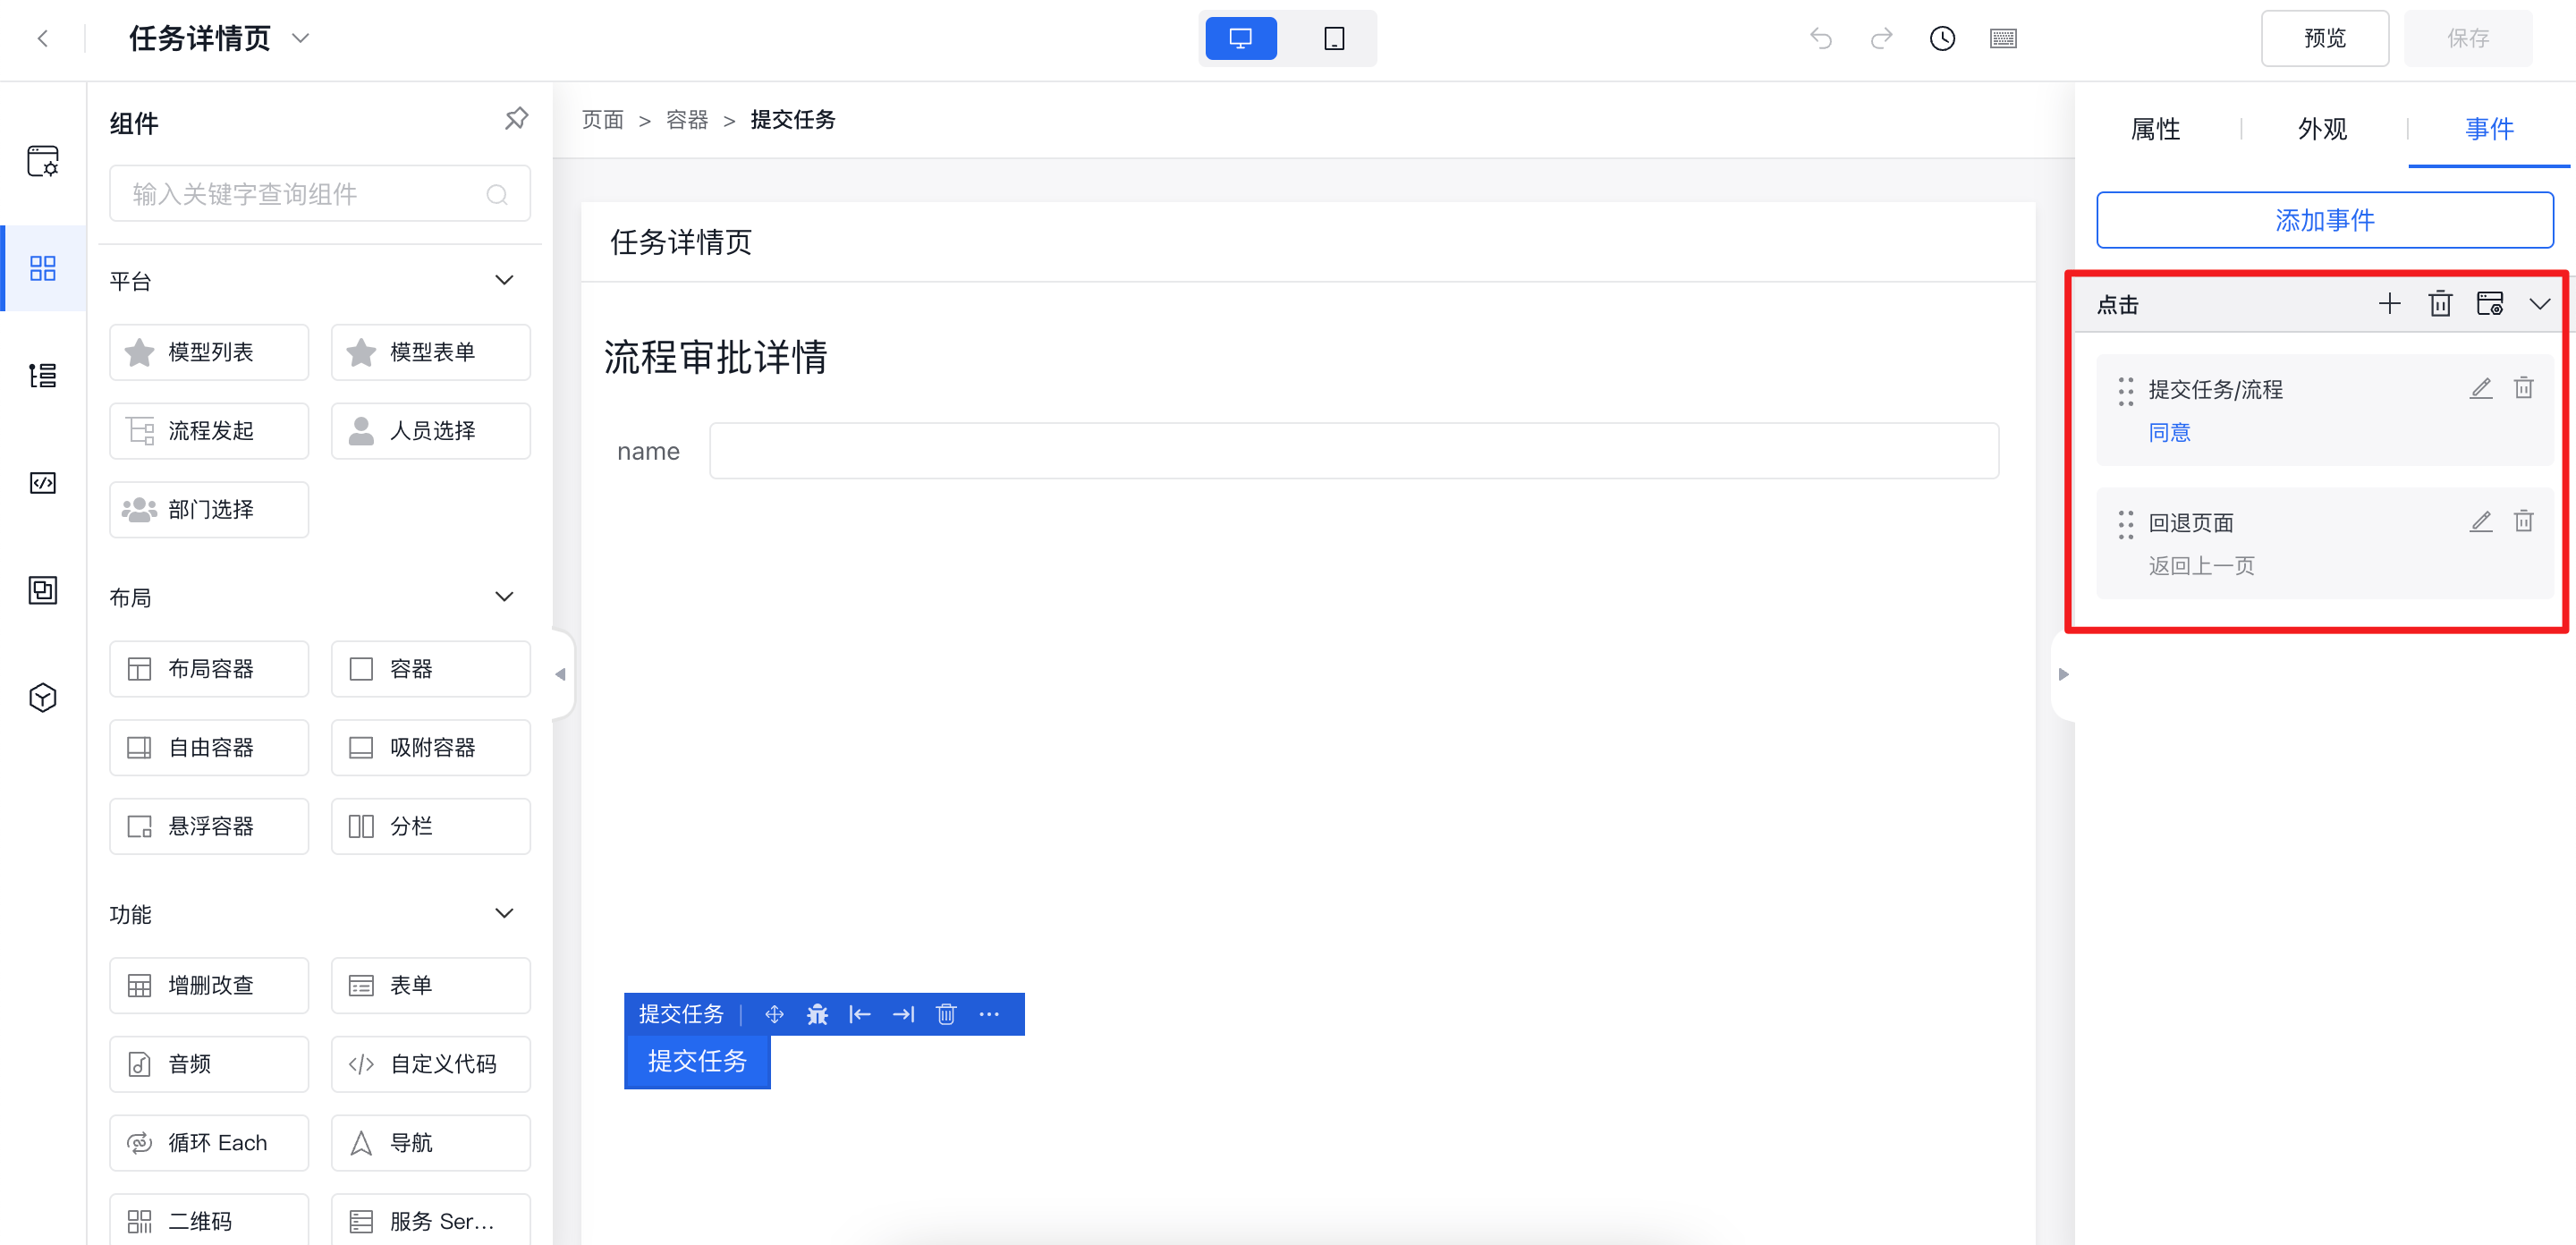2576x1245 pixels.
Task: Collapse the right panel arrow handle
Action: tap(2063, 674)
